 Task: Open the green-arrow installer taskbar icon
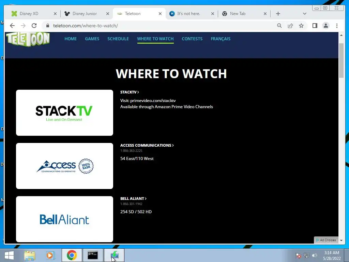point(114,255)
